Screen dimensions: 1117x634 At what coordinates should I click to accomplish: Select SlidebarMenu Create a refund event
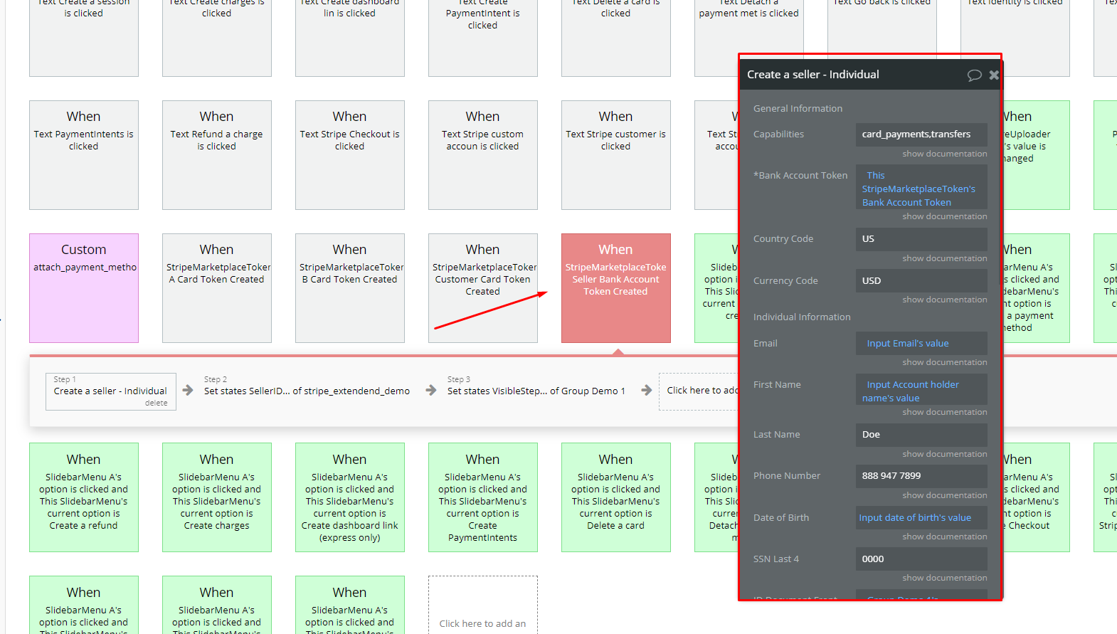coord(84,497)
